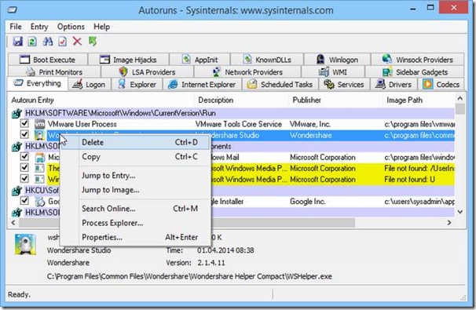Click the horizontal scrollbar right arrow
This screenshot has height=310, width=476.
point(449,223)
